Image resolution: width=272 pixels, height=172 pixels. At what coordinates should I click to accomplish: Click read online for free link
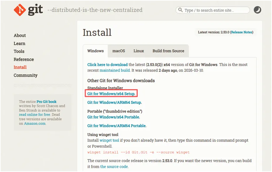[x=34, y=115]
